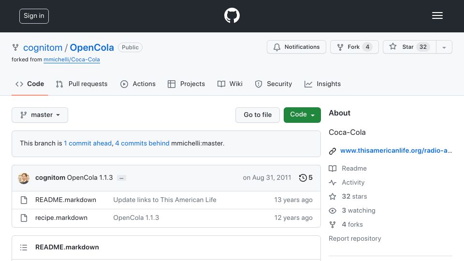Click the Sign in button
Viewport: 464px width, 261px height.
pyautogui.click(x=34, y=16)
